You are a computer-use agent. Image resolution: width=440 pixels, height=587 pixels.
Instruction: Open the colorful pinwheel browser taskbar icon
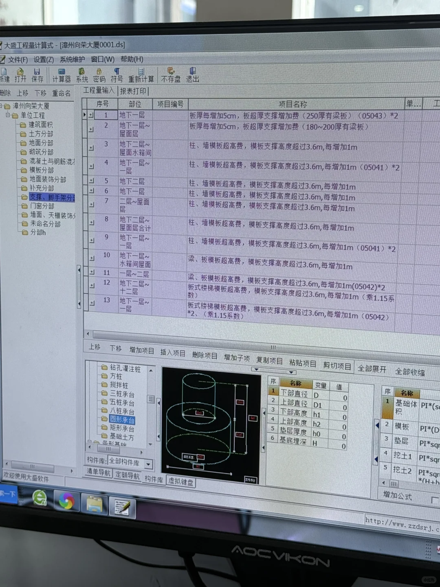[x=66, y=501]
